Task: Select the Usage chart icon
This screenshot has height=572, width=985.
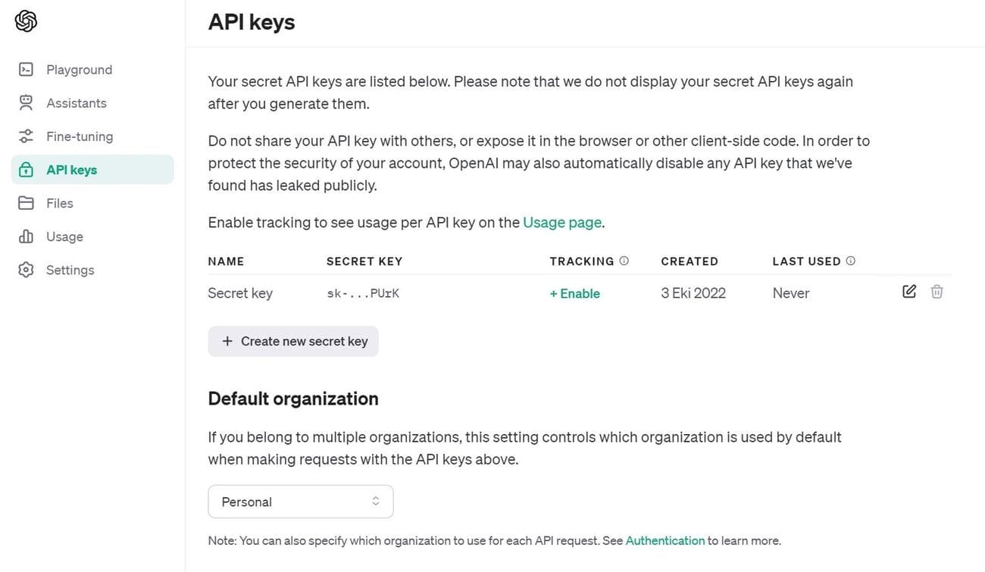Action: [26, 236]
